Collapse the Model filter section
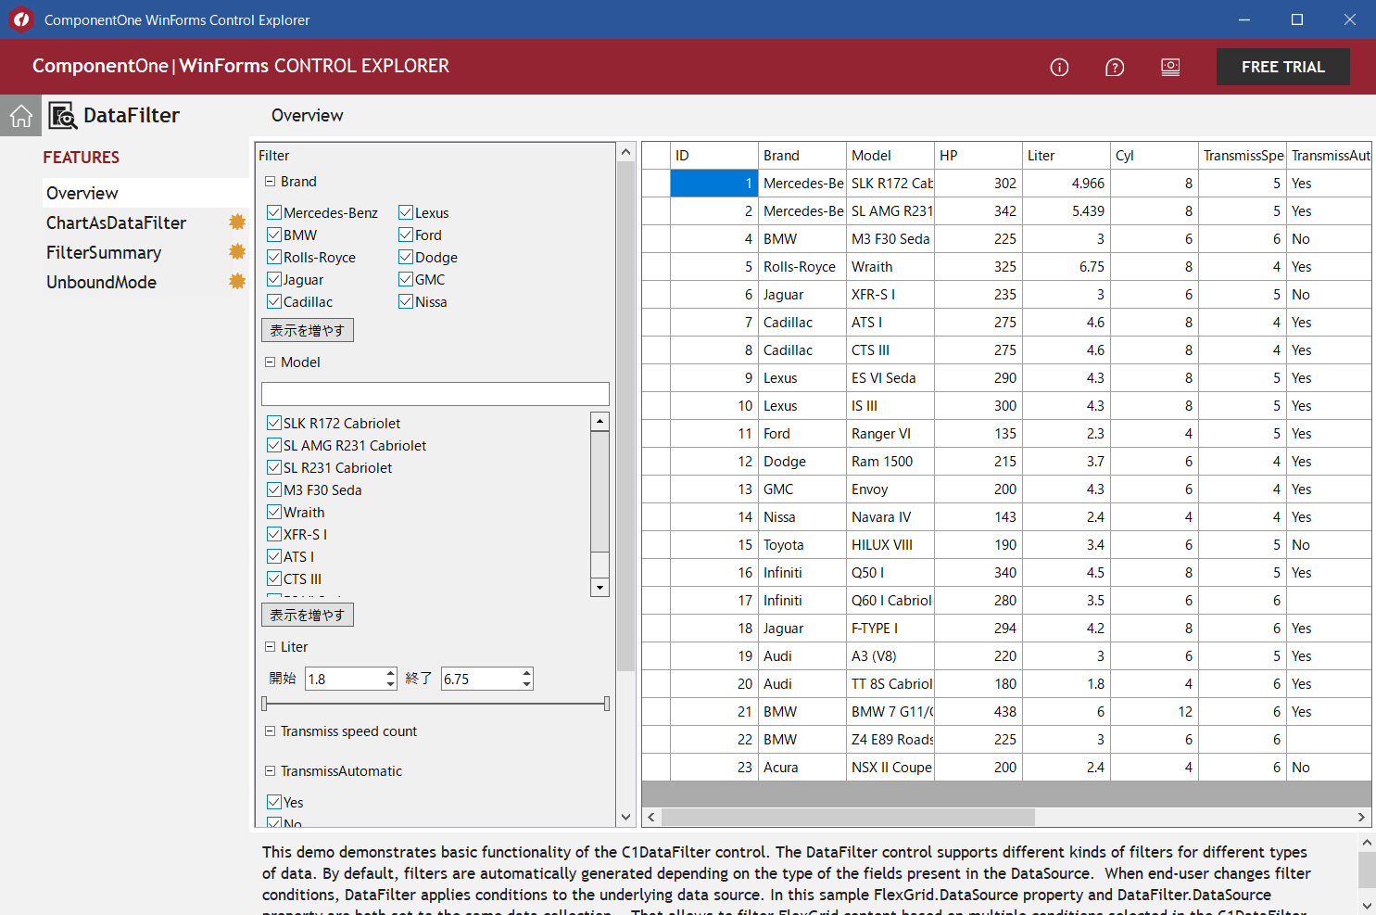 (271, 362)
